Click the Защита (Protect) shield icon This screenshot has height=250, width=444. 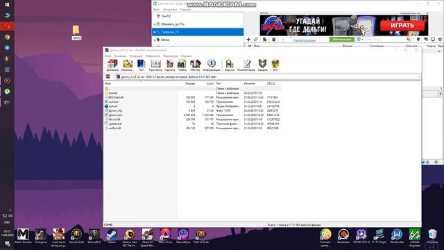(262, 65)
